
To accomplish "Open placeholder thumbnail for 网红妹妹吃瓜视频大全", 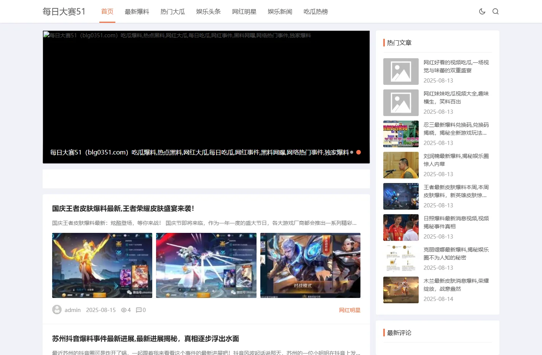I will point(401,103).
